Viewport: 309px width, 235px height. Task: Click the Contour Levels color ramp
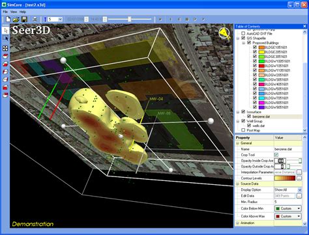(x=285, y=178)
